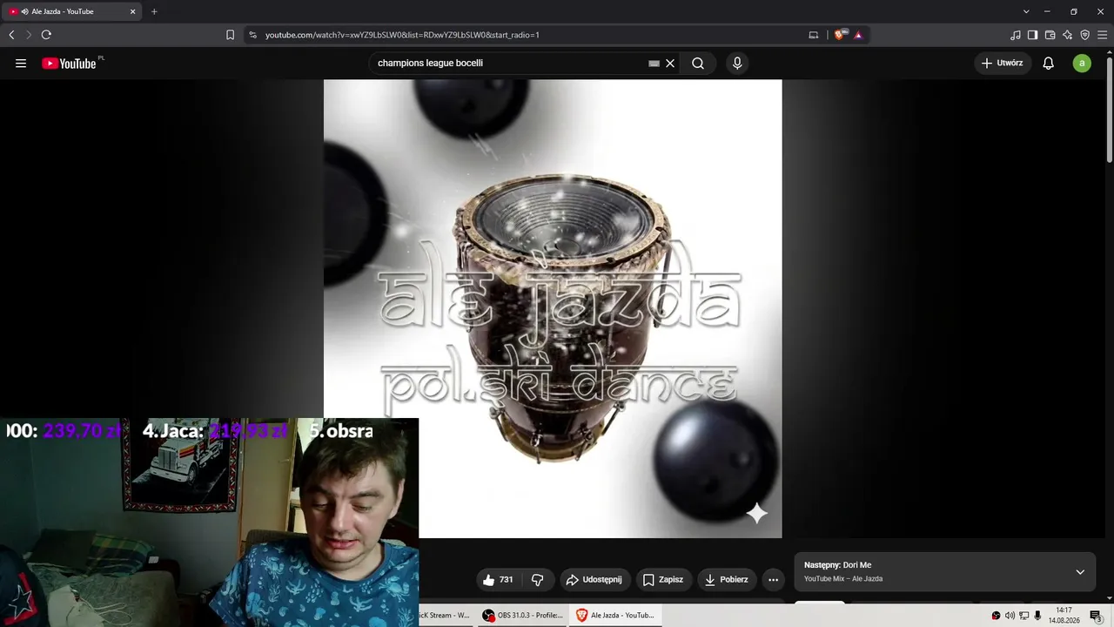1114x627 pixels.
Task: Open the Brave Wallet icon
Action: click(x=1050, y=35)
